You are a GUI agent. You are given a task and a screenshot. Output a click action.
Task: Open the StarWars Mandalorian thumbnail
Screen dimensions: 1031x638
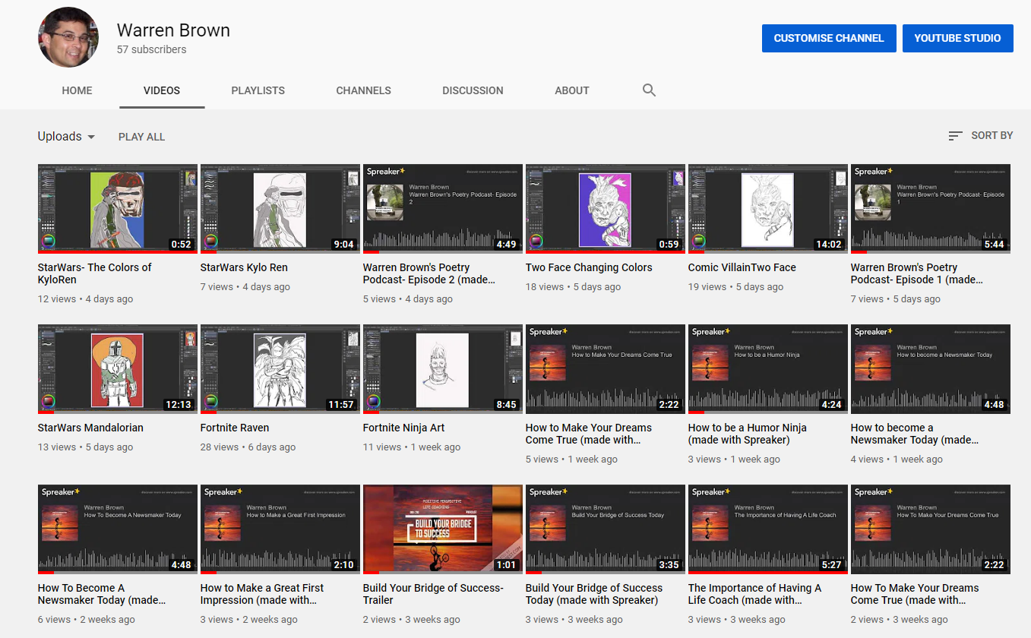pyautogui.click(x=118, y=369)
